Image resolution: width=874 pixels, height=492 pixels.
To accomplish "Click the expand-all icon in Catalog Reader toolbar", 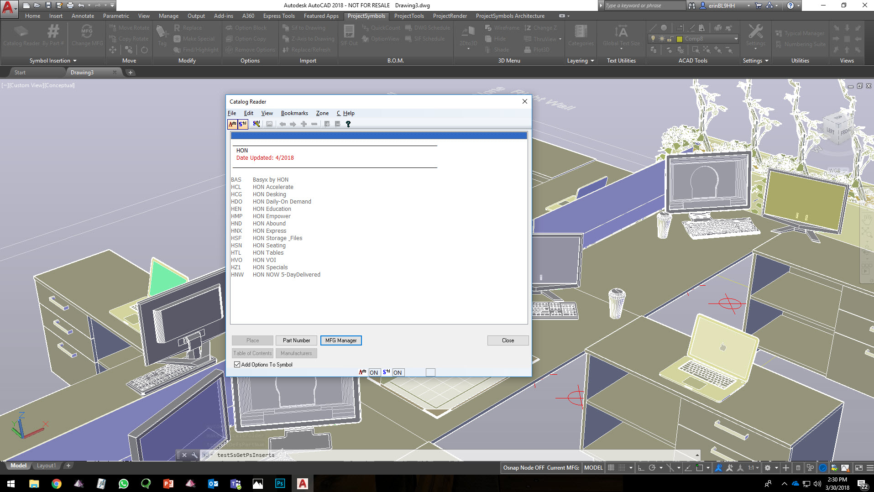I will (x=327, y=124).
